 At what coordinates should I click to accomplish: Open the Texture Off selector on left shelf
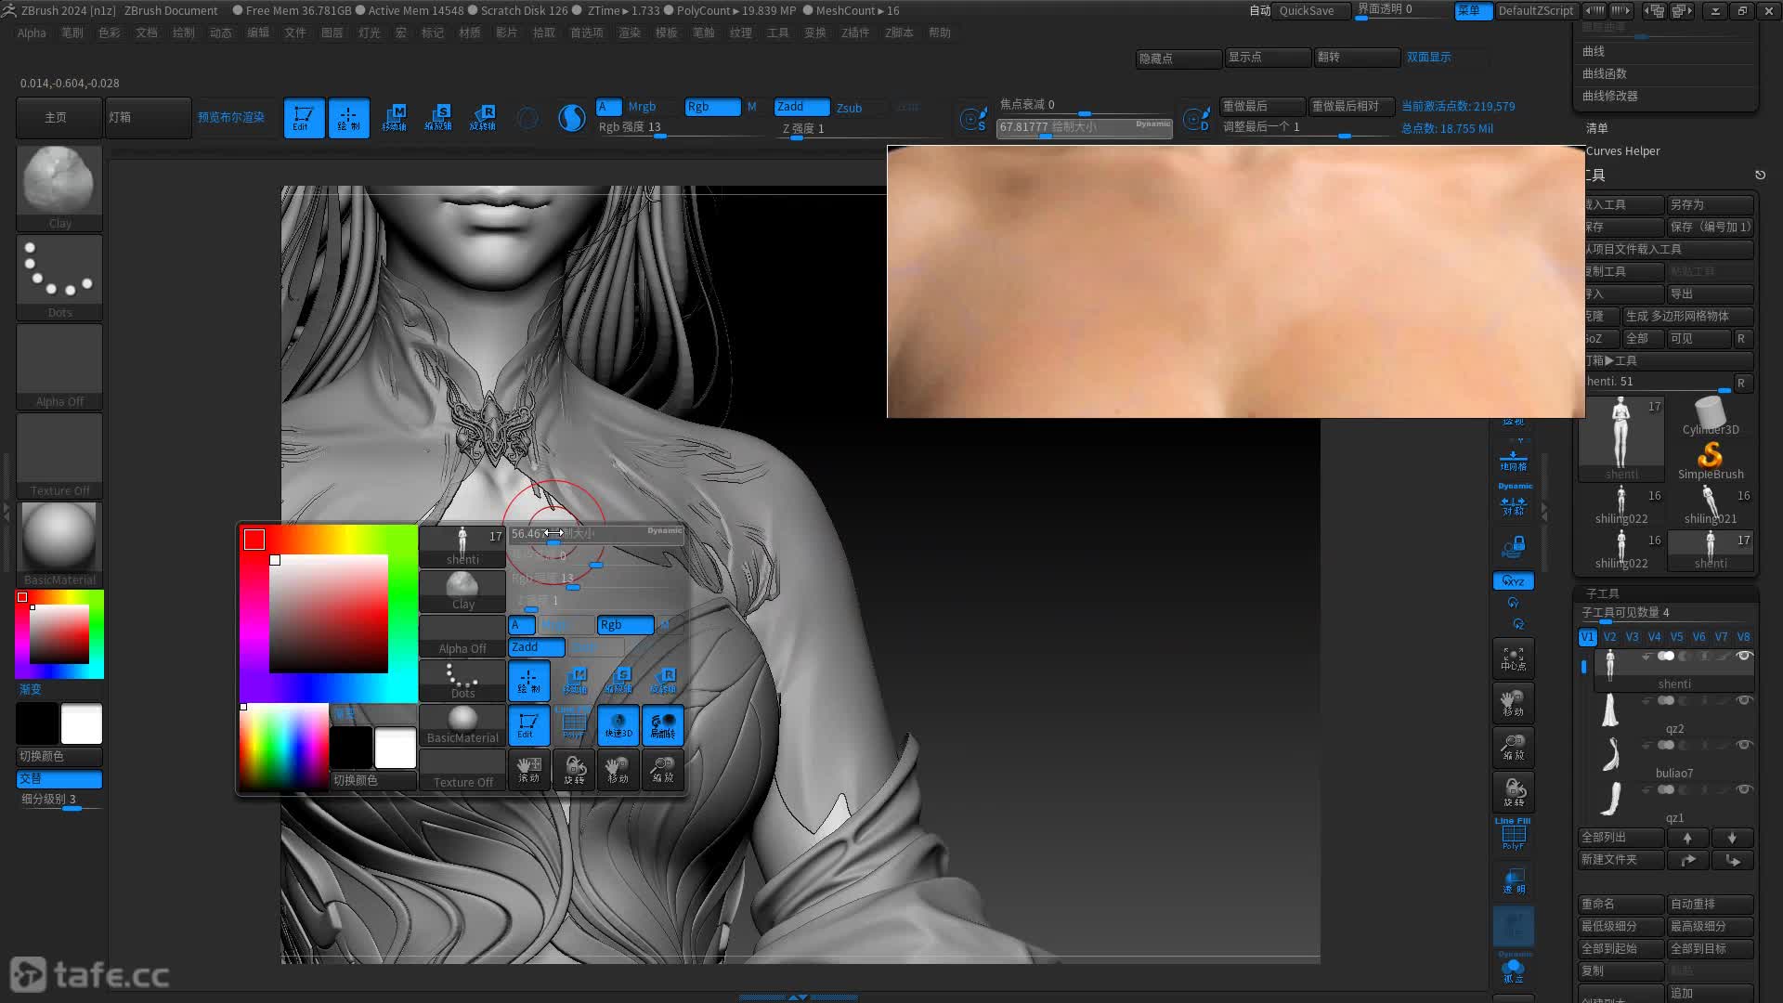(x=59, y=455)
